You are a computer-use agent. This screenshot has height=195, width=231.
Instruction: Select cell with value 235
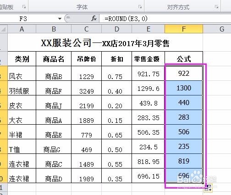point(184,147)
